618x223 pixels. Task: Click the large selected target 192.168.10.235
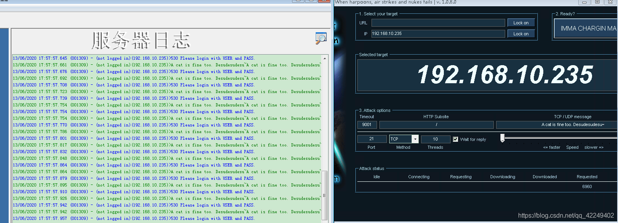505,75
